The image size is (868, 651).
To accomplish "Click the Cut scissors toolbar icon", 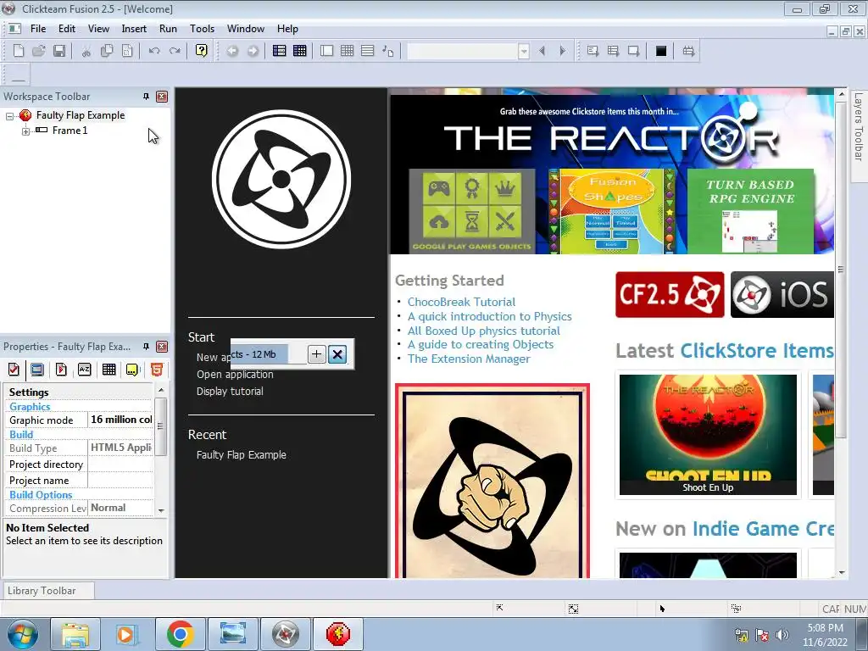I will click(x=86, y=51).
